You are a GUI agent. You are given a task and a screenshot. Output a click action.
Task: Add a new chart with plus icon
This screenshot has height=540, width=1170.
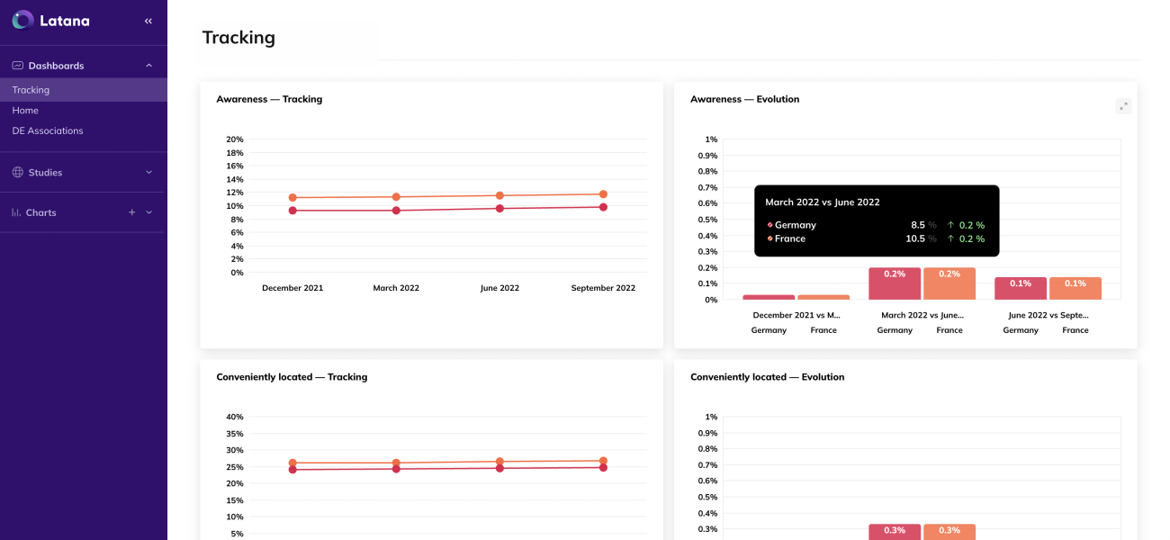[132, 212]
